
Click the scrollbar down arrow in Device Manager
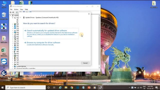pos(99,68)
